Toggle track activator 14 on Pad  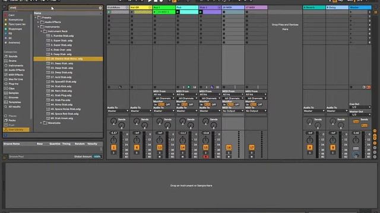tap(183, 147)
